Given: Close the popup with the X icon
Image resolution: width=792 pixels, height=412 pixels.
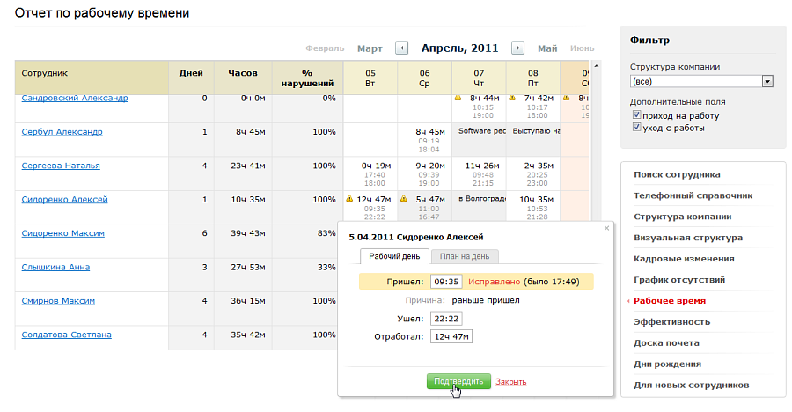Looking at the screenshot, I should pos(606,228).
